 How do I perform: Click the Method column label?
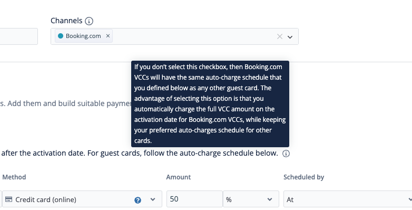coord(14,177)
